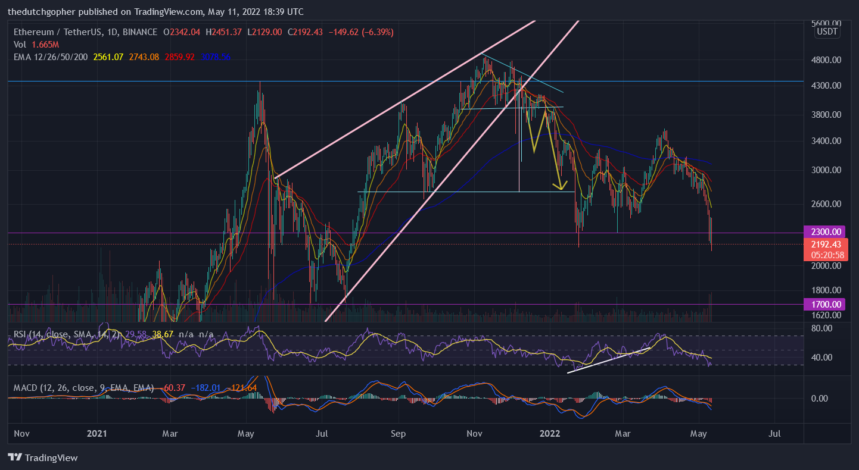This screenshot has height=470, width=859.
Task: Click the 3400.00 price axis label
Action: tap(825, 141)
